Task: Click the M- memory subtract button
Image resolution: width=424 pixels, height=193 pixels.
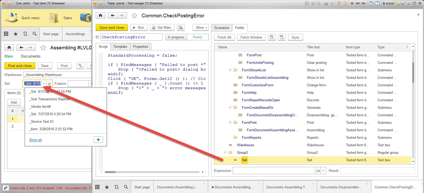Action: [x=364, y=3]
